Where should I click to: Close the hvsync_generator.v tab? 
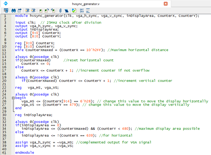pos(166,4)
